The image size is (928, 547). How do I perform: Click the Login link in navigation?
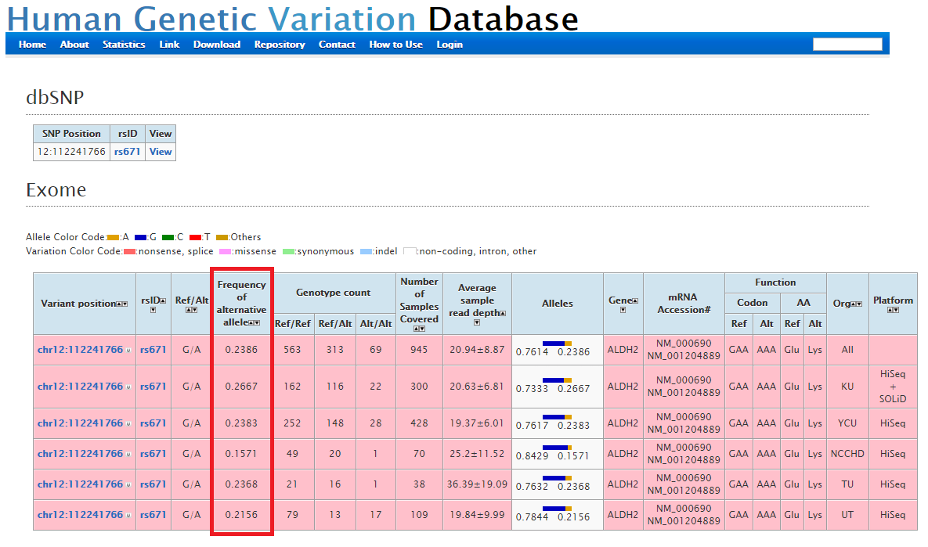[x=450, y=45]
